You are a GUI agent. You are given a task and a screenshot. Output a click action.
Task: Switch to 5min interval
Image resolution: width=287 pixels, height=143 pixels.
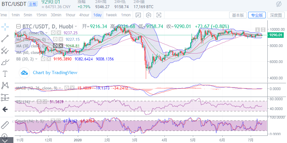point(28,15)
